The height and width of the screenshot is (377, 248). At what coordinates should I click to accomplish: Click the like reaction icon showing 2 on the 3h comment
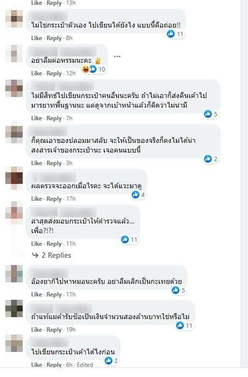[208, 159]
